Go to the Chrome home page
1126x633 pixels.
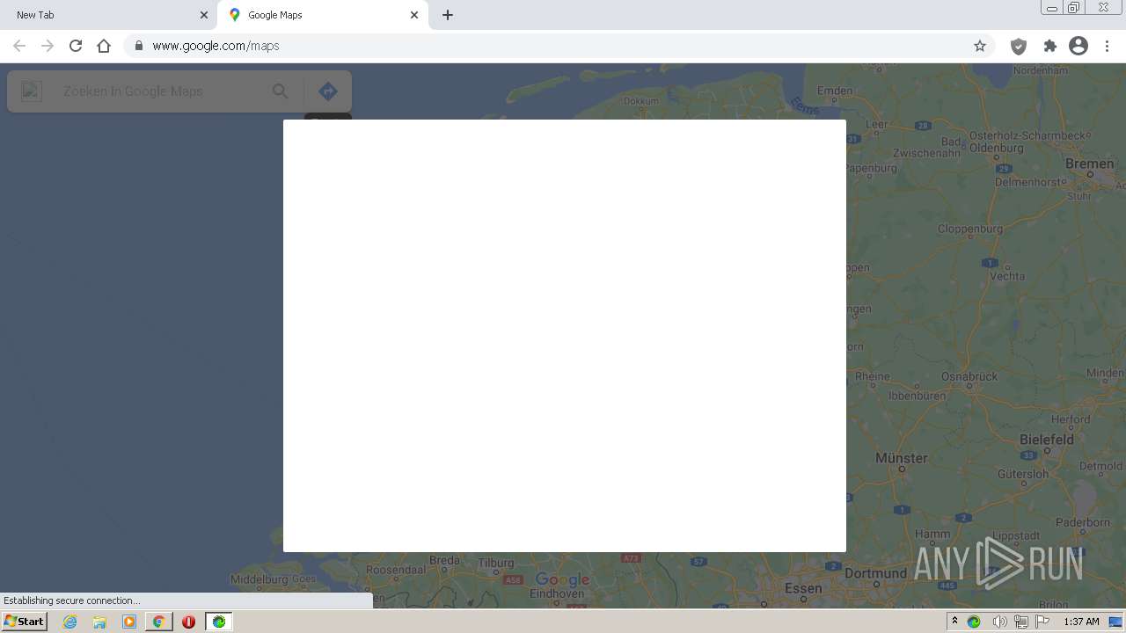point(104,46)
